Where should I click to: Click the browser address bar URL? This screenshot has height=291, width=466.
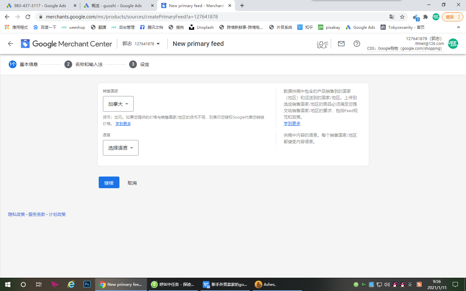coord(132,17)
